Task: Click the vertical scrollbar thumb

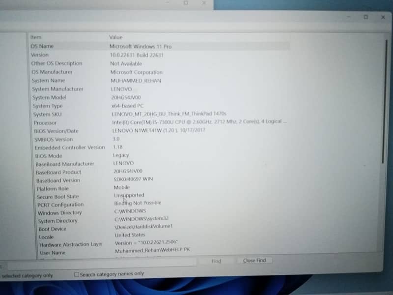Action: coord(384,102)
